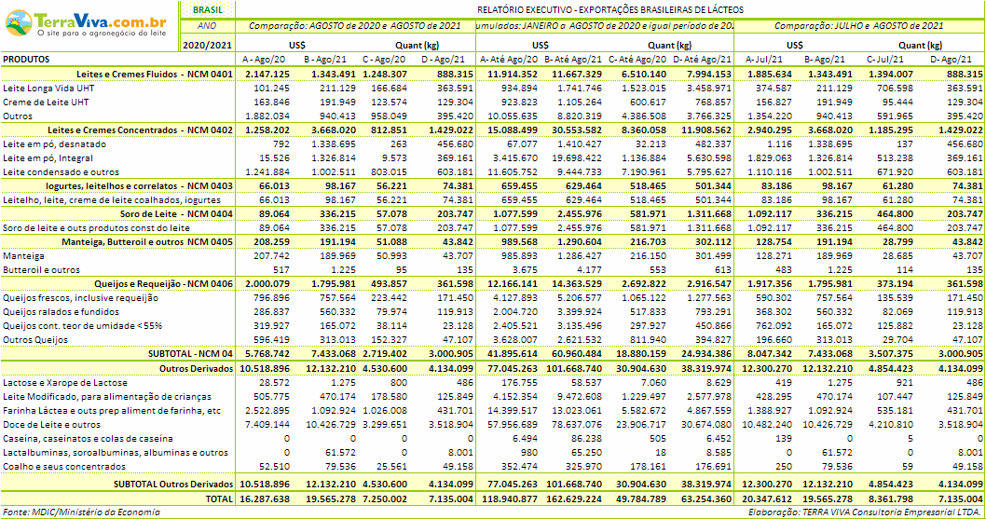Screen dimensions: 986x519
Task: Select the 2020/2021 year cell
Action: tap(208, 46)
